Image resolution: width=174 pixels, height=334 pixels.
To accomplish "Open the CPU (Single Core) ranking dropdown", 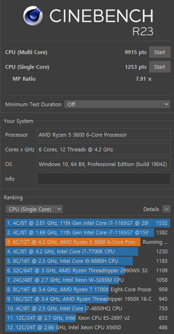I will [x=34, y=209].
